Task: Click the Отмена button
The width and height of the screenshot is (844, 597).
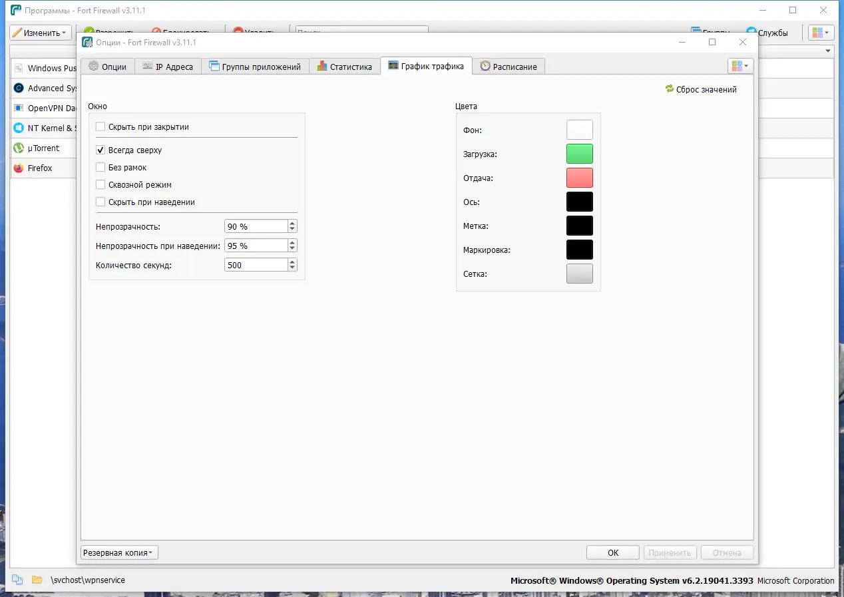Action: point(727,552)
